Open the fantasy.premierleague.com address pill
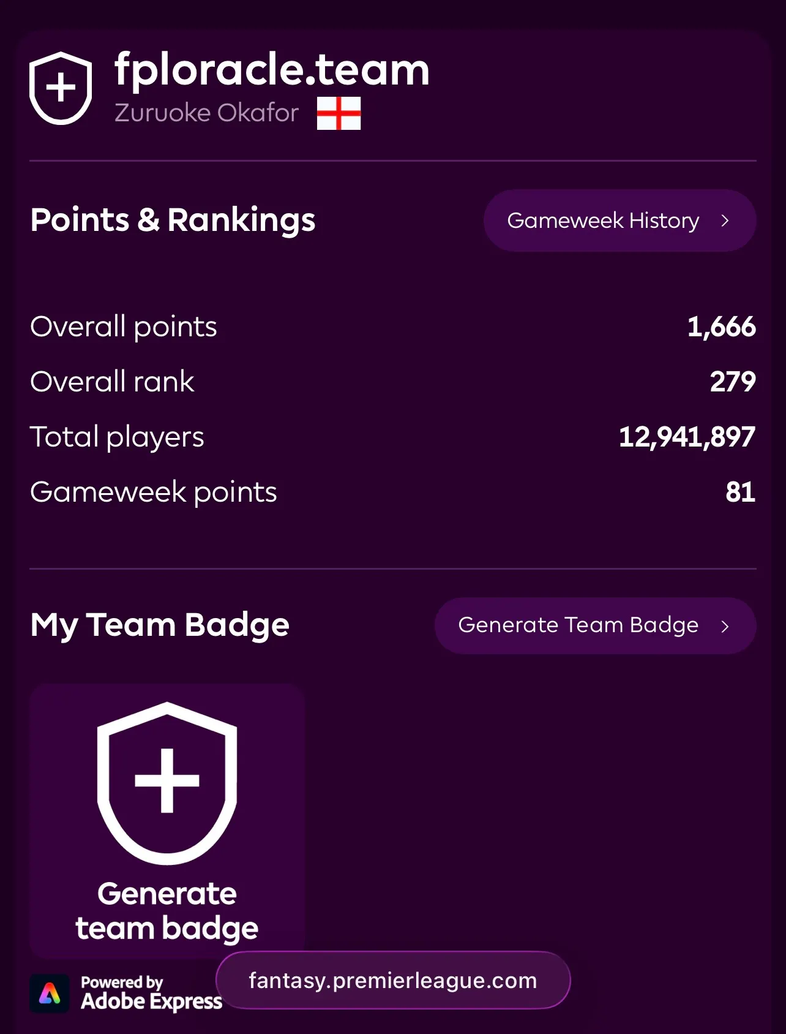786x1034 pixels. coord(393,980)
